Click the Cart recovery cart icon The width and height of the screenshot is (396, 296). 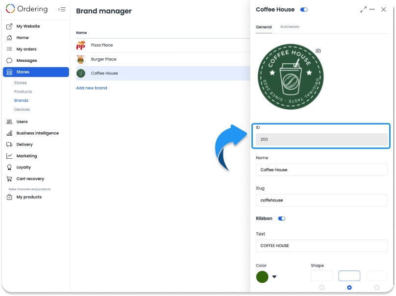click(9, 179)
